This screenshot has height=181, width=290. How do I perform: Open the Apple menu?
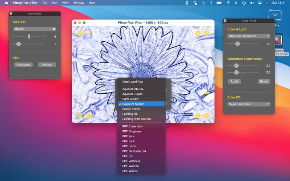7,3
